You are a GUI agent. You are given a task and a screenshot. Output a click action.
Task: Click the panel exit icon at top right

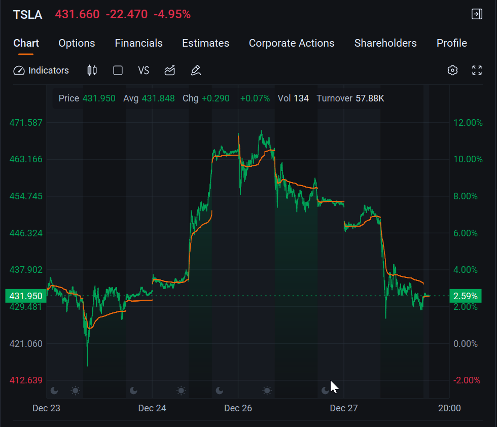click(x=477, y=14)
